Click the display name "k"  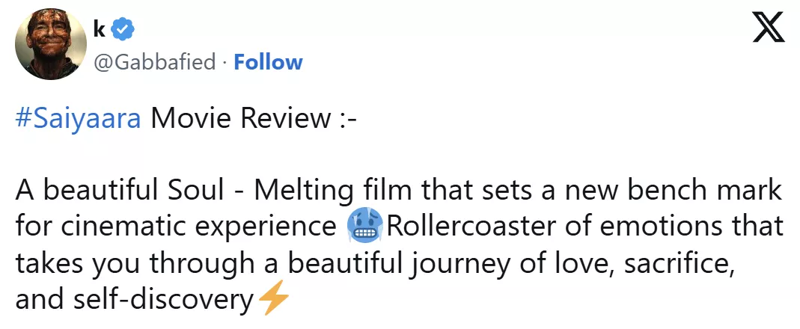coord(98,30)
